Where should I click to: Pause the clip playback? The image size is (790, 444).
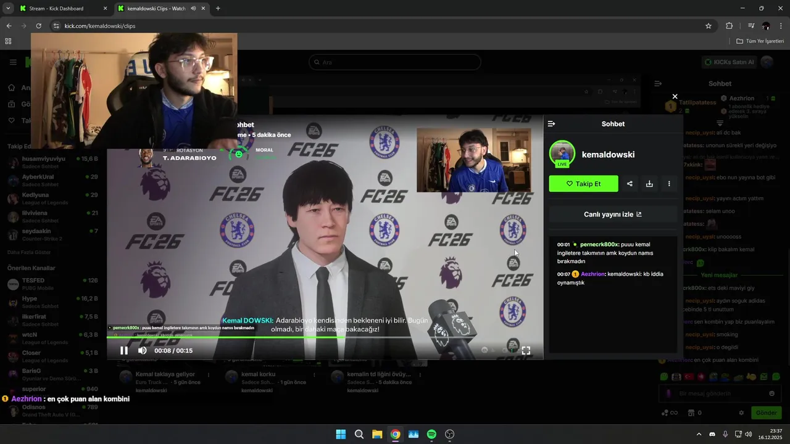click(124, 350)
